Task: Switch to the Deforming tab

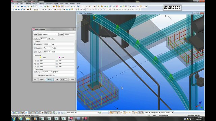Action: point(51,39)
